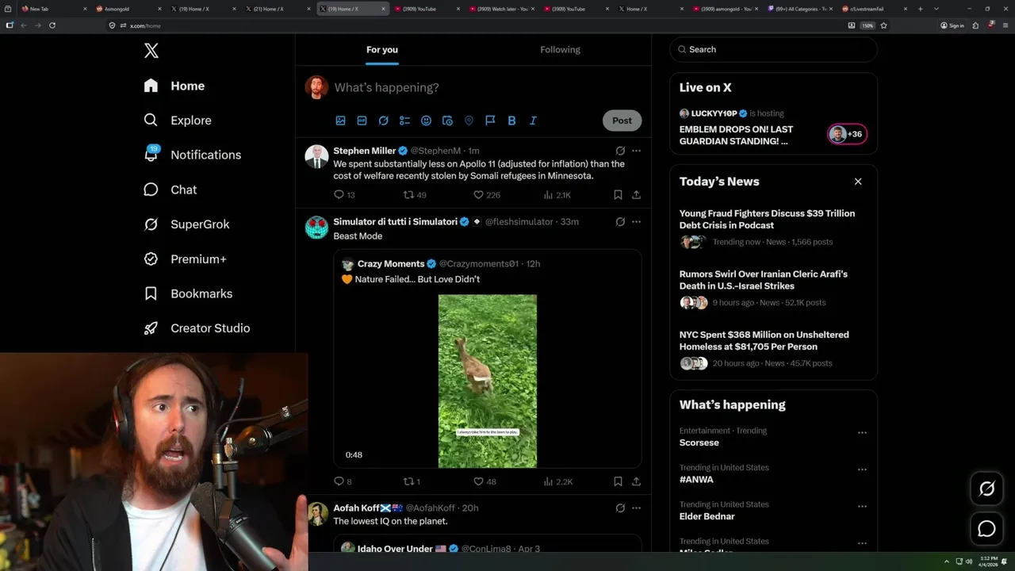Click the location pin icon
Screen dimensions: 1015x571
pyautogui.click(x=469, y=121)
